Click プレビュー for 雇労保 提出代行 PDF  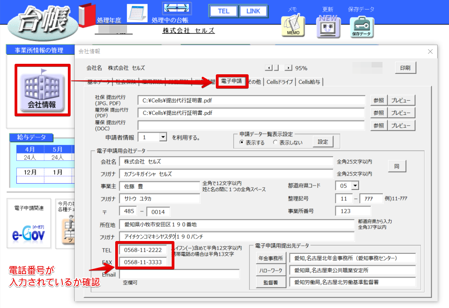pos(401,113)
